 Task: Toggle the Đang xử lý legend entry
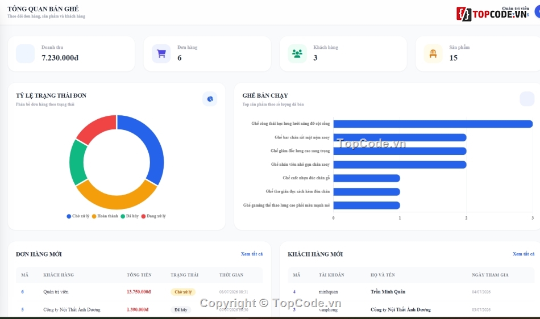(x=153, y=216)
